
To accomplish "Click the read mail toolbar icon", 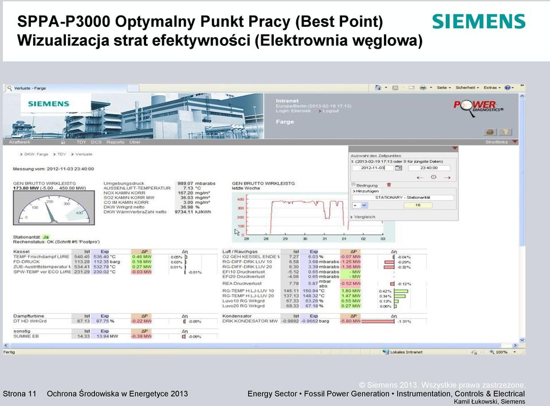I will click(411, 88).
